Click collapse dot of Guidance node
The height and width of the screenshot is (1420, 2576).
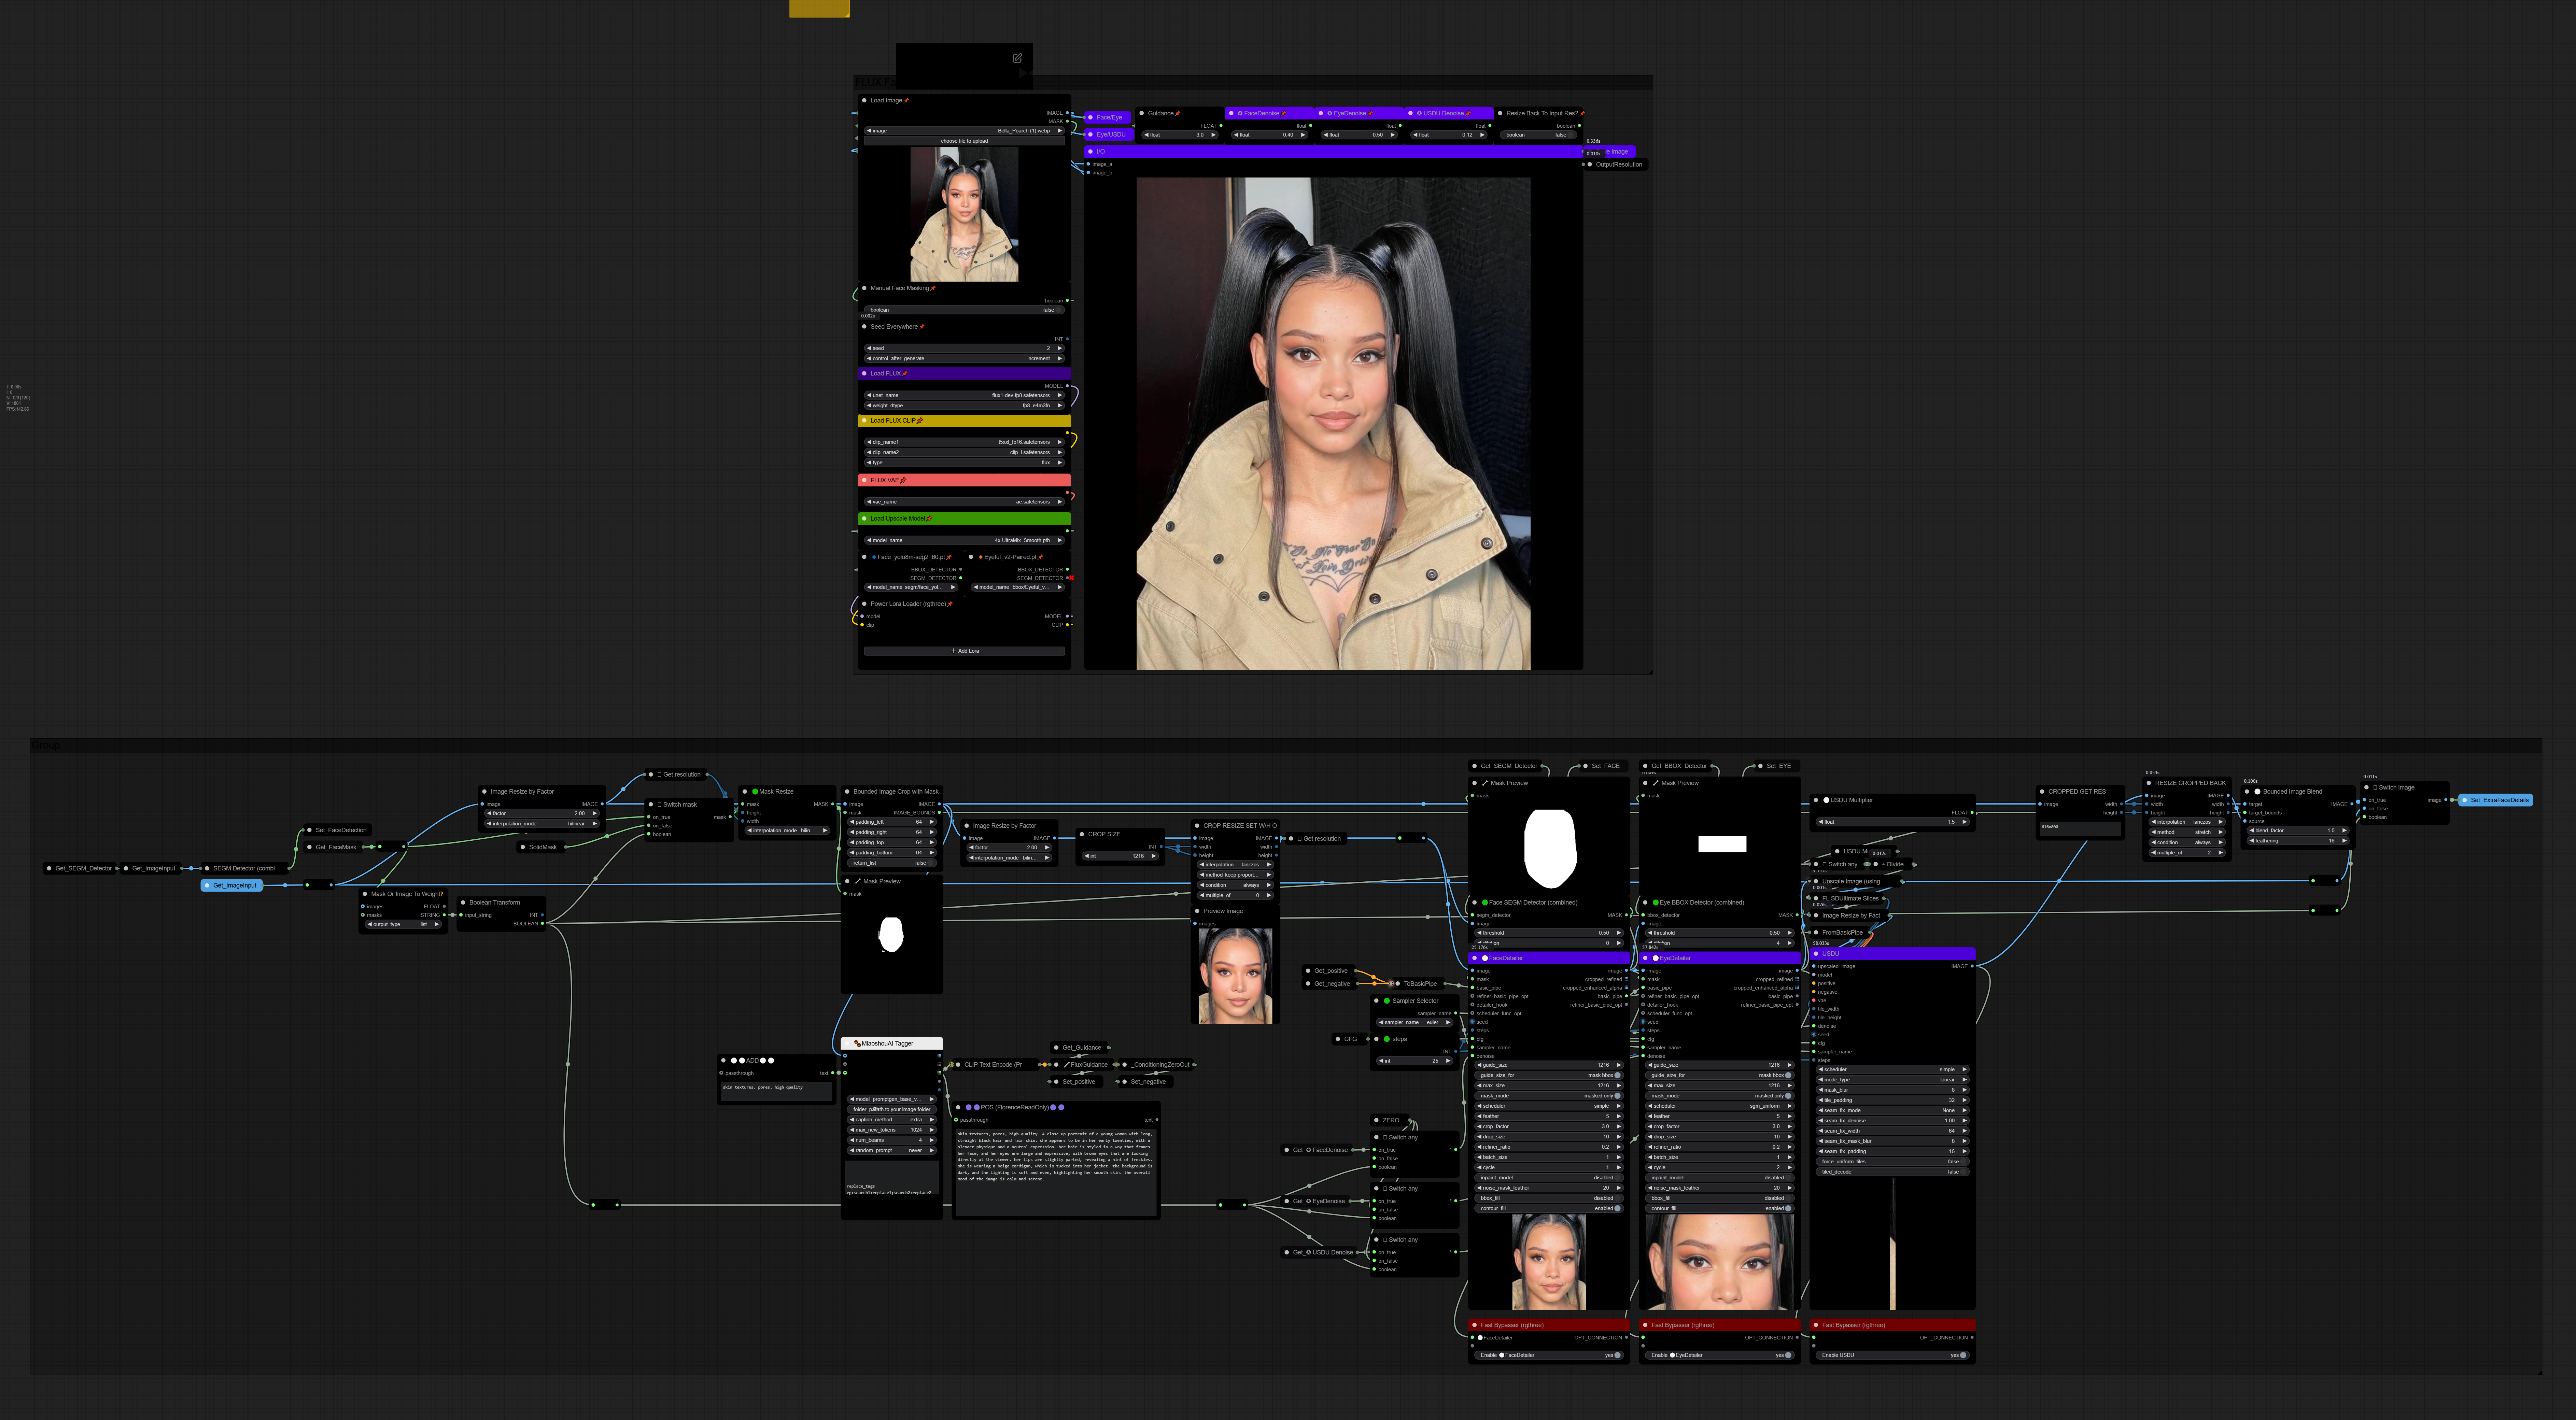pos(1142,113)
